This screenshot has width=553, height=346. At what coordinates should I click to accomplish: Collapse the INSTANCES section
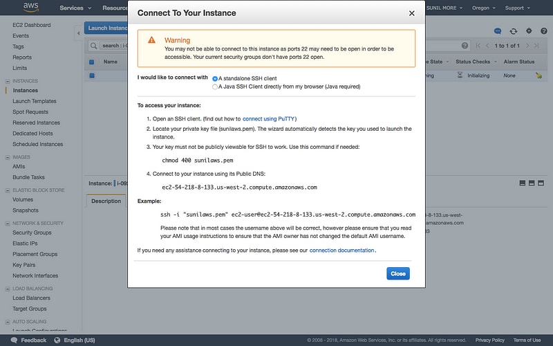click(8, 81)
